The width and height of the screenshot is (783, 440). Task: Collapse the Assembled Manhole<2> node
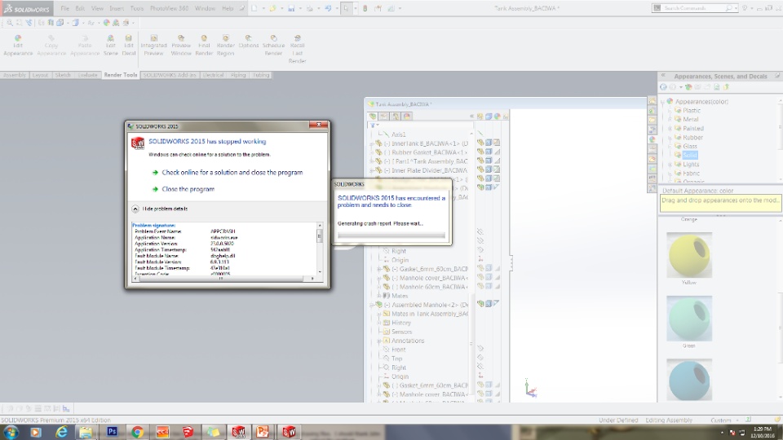click(372, 305)
